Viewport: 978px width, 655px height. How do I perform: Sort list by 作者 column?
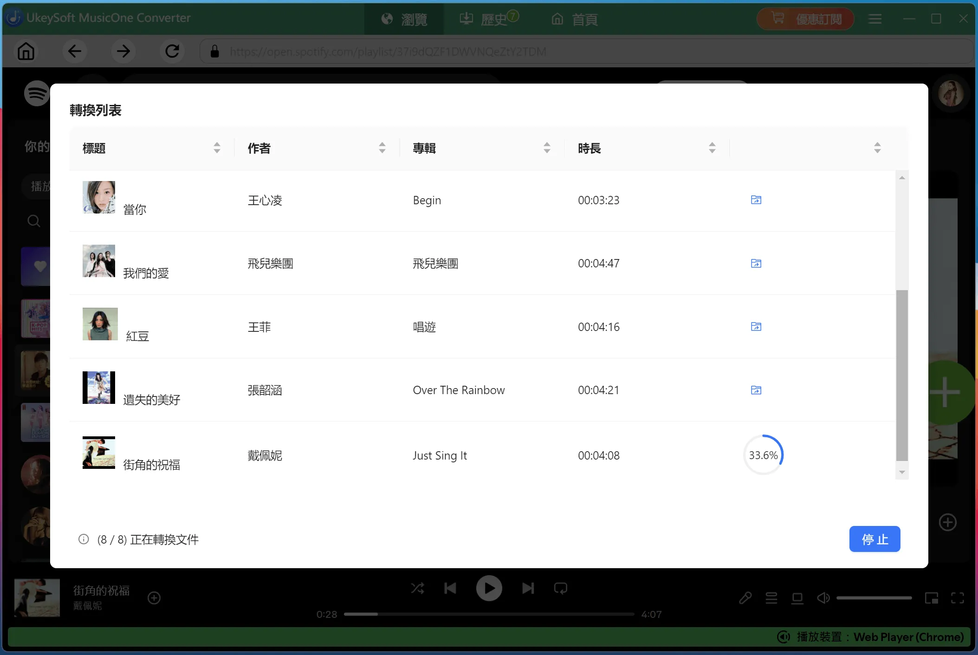(x=382, y=148)
